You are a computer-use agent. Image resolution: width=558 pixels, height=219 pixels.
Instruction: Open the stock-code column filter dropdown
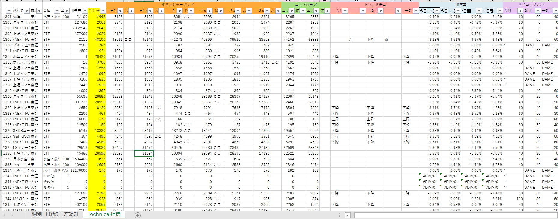point(9,11)
